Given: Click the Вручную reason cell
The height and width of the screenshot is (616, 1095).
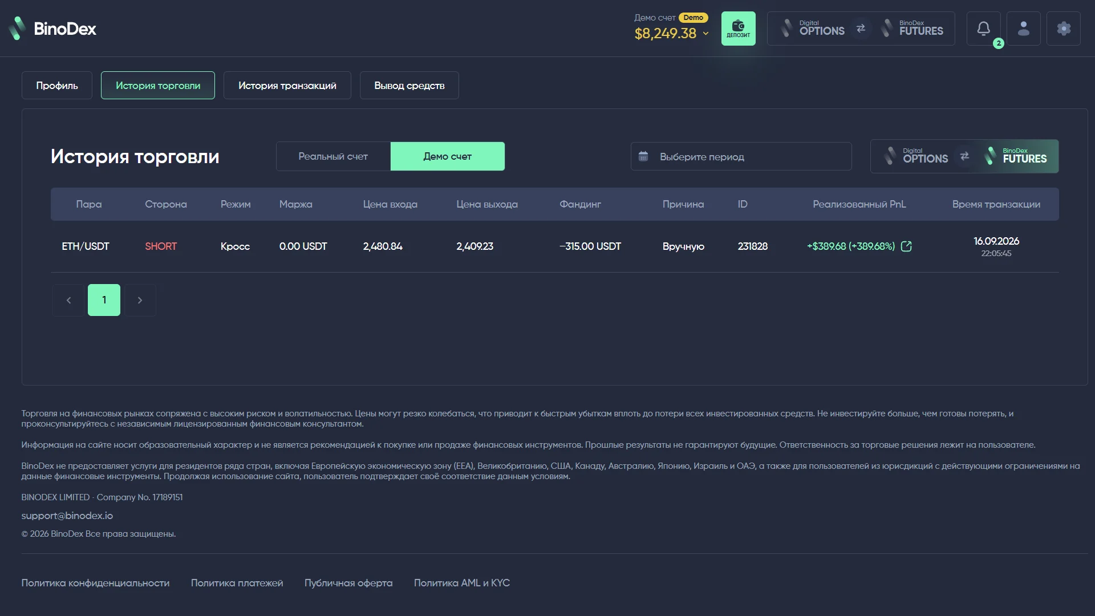Looking at the screenshot, I should click(x=683, y=246).
